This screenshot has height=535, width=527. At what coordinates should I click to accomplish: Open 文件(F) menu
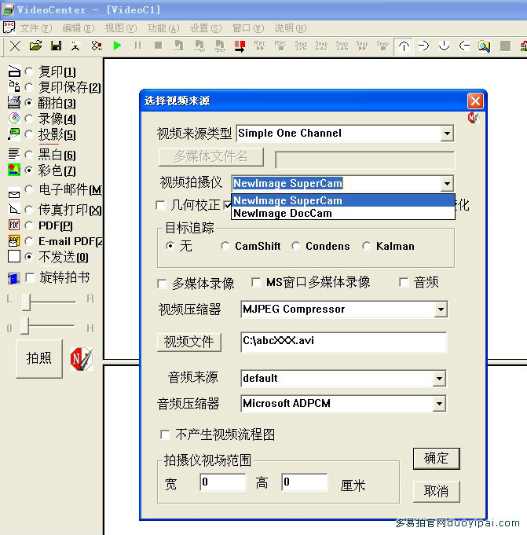(x=36, y=28)
